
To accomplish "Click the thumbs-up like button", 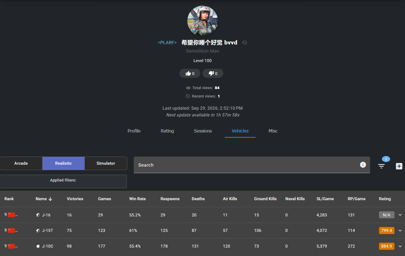I will [x=190, y=73].
